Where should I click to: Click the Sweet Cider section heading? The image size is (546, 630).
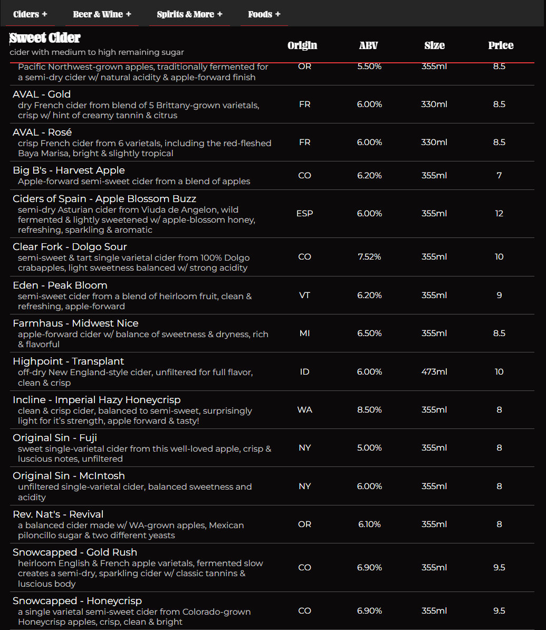(x=45, y=38)
